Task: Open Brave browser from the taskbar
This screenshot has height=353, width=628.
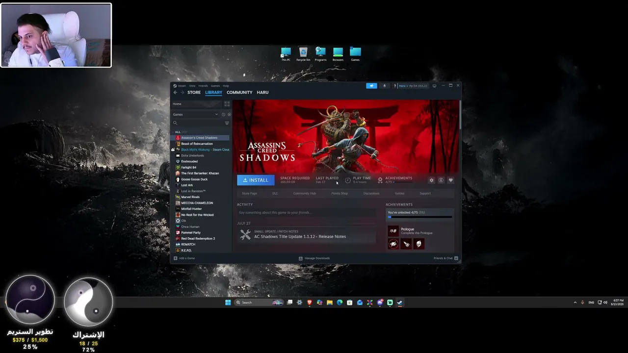Action: [310, 303]
